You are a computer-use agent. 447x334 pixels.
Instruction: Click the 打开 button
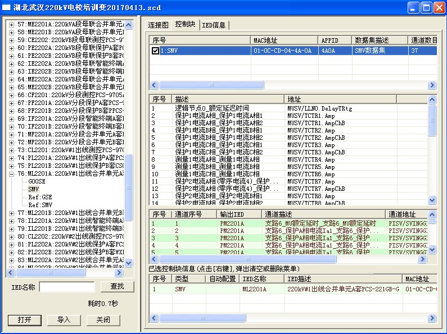(25, 320)
